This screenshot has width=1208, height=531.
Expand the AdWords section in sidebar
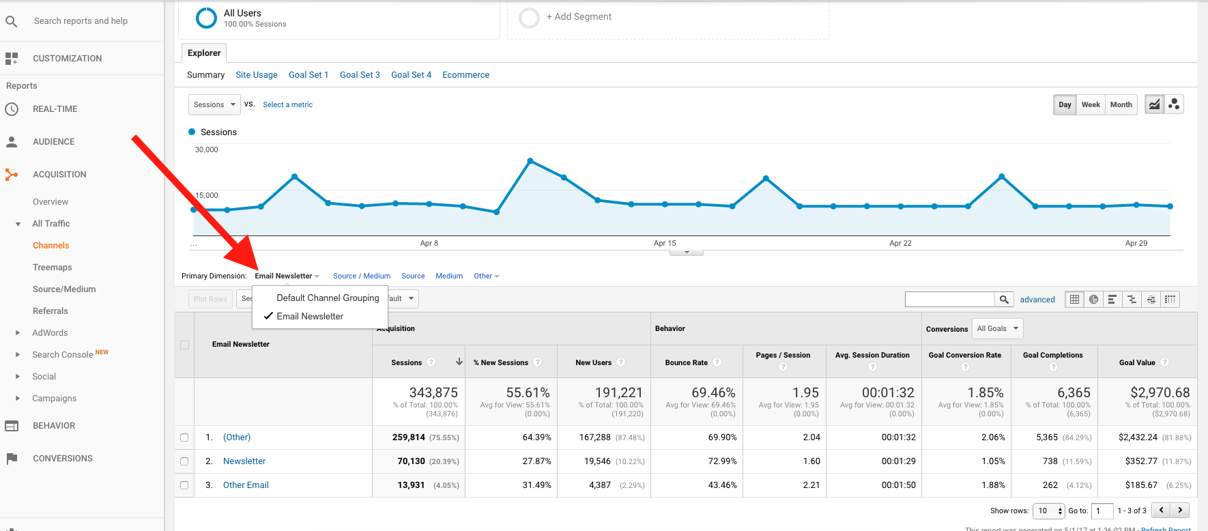point(18,333)
